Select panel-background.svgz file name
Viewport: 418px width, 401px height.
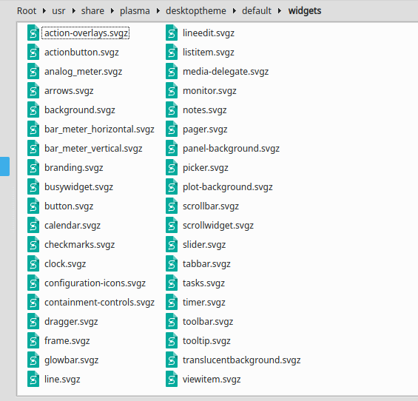[x=231, y=149]
